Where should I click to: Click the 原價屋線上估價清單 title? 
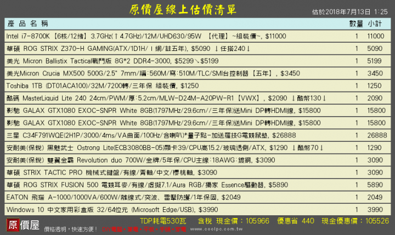[x=183, y=10]
